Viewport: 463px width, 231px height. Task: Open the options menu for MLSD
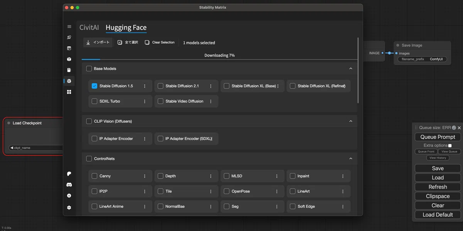277,176
